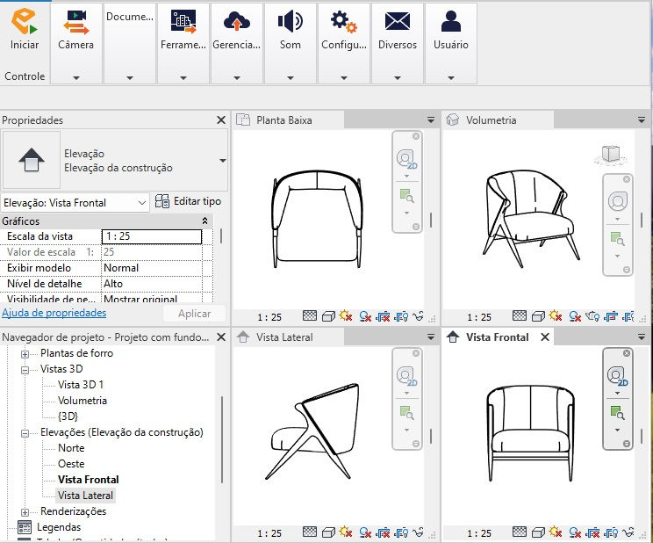Click the 2D steering wheel in Vista Frontal

point(617,376)
